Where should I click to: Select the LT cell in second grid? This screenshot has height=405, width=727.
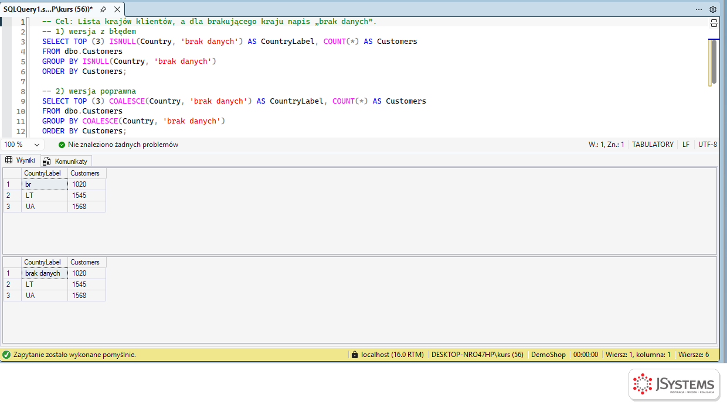pyautogui.click(x=45, y=284)
